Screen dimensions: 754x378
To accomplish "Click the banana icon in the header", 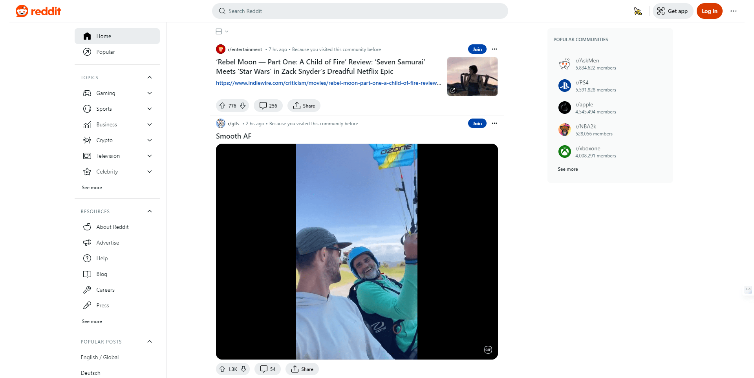I will click(x=638, y=11).
